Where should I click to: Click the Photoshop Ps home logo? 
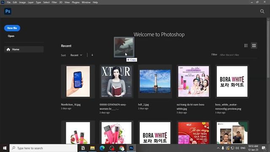[8, 11]
